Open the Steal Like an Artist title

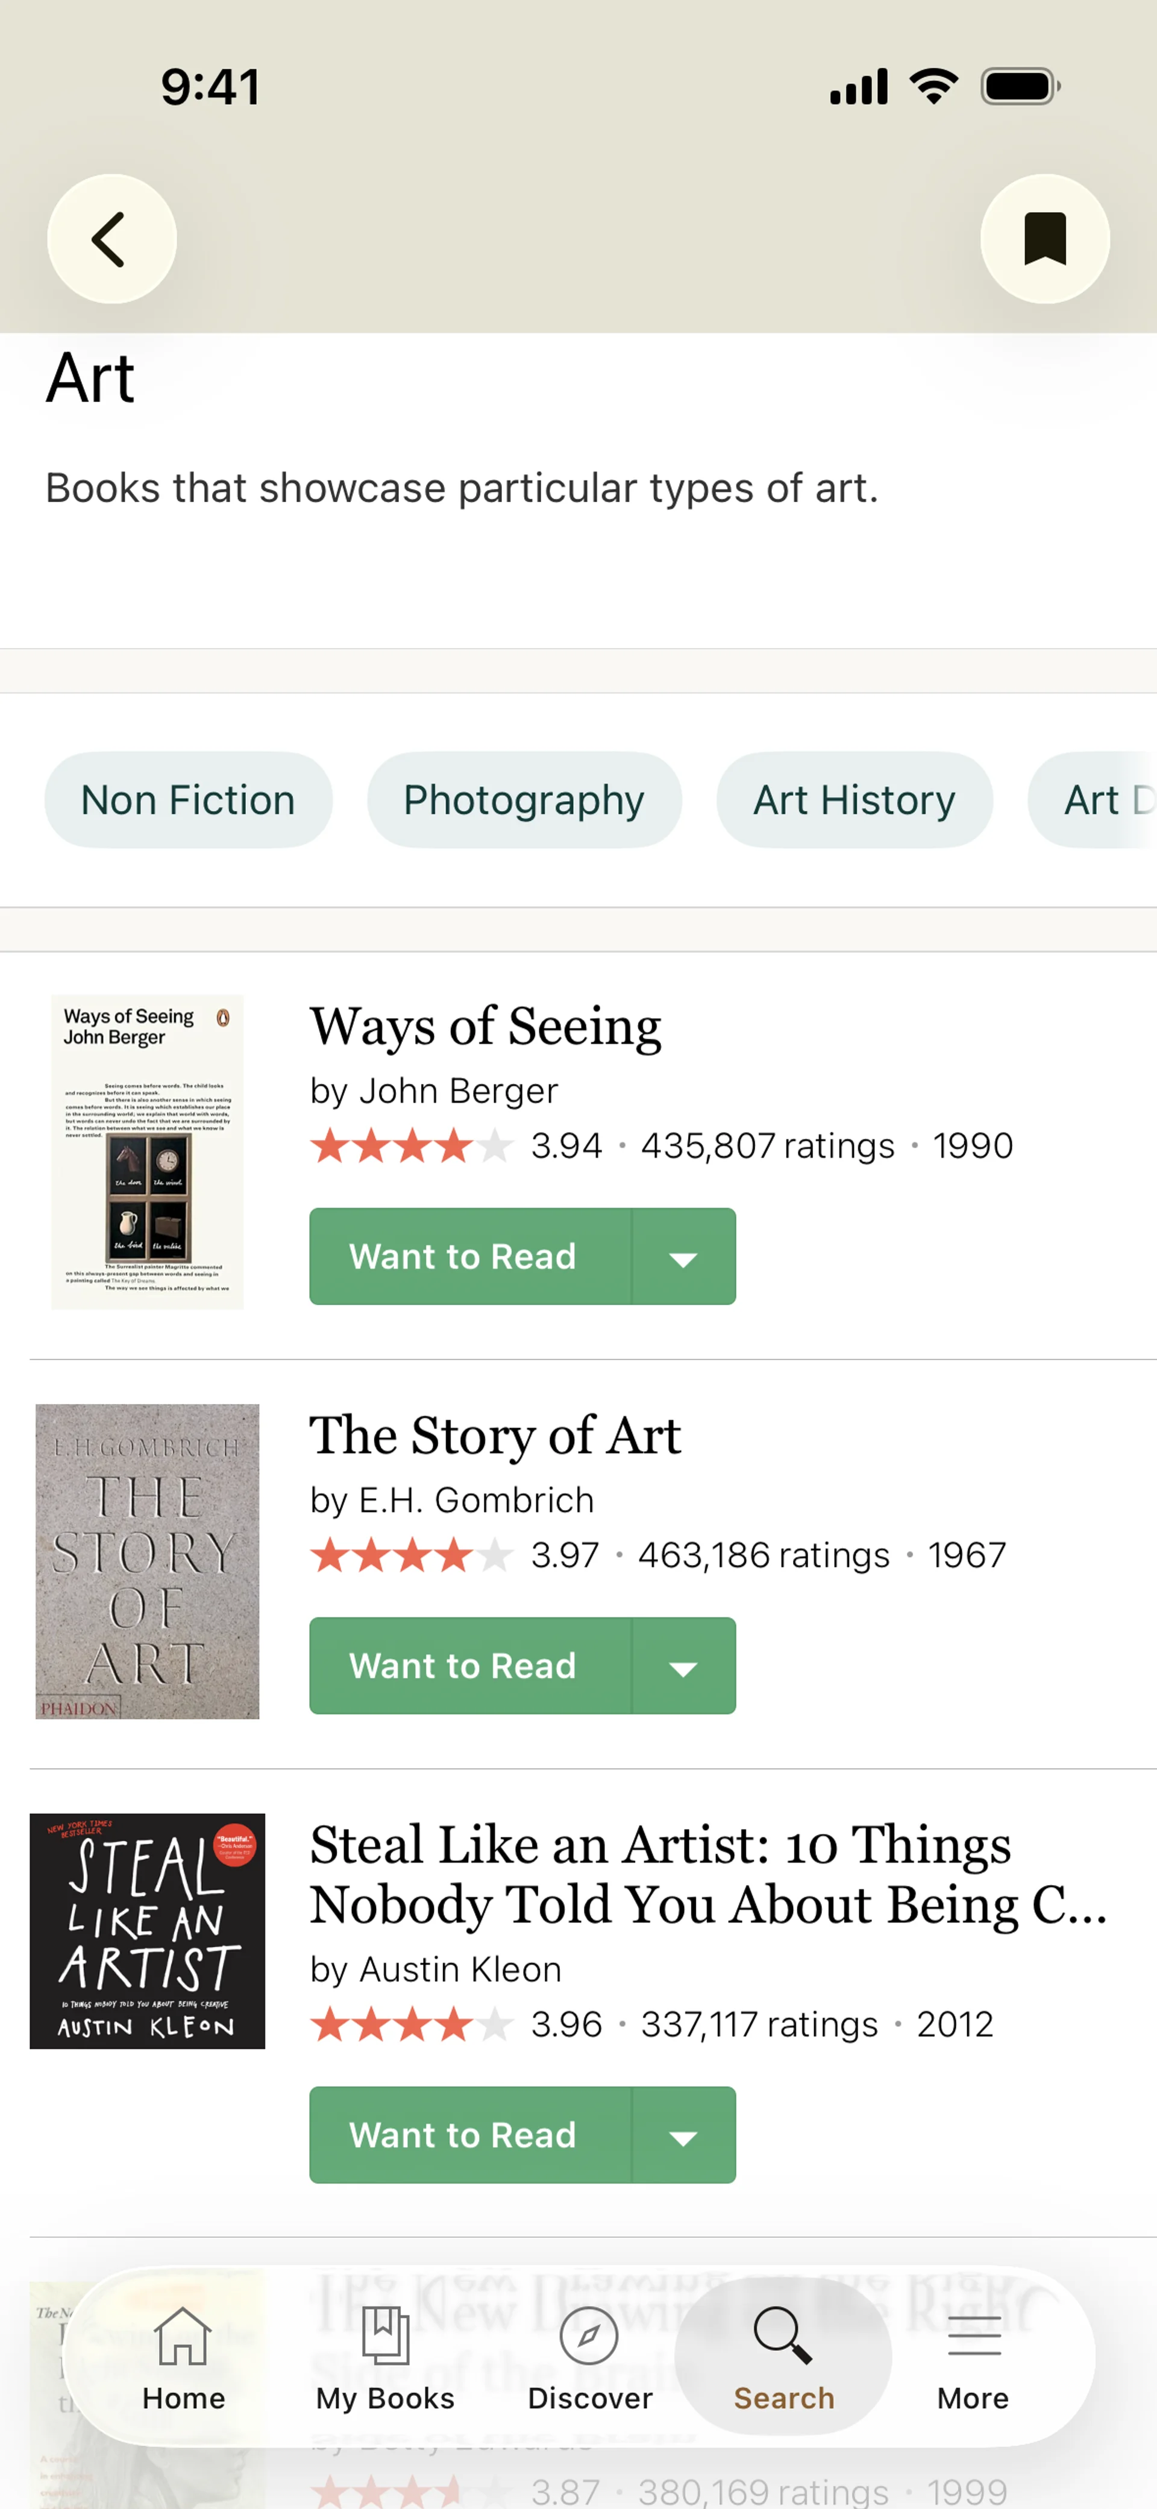point(708,1874)
